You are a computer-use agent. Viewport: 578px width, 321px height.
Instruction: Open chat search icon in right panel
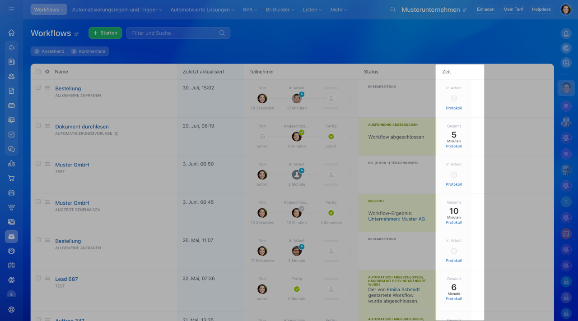pyautogui.click(x=566, y=63)
